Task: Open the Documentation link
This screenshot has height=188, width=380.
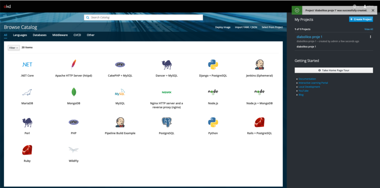Action: (307, 79)
